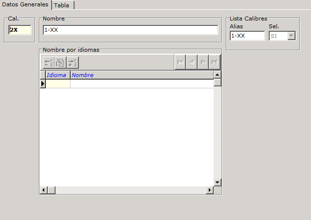
Task: Click the Alias field in Lista Calibres
Action: (x=247, y=36)
